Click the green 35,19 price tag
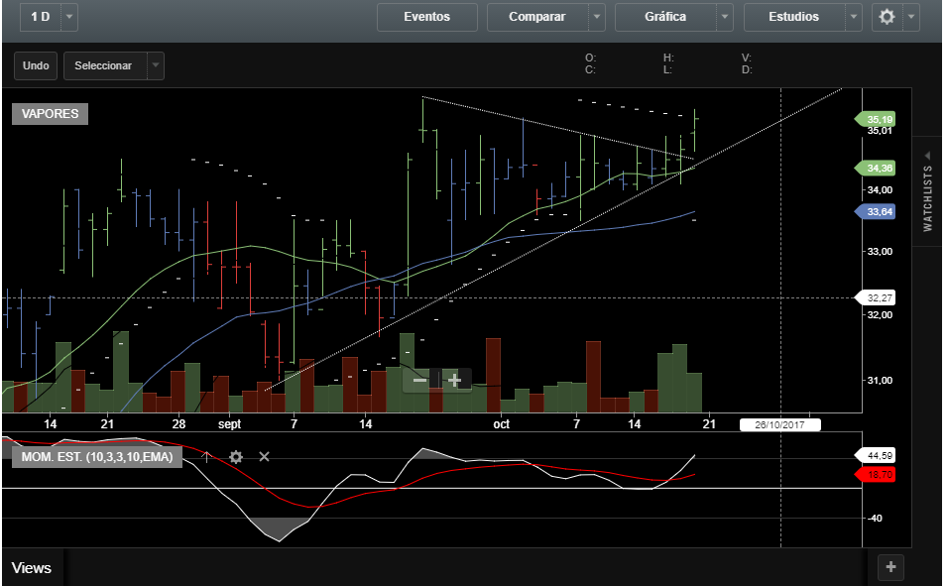The width and height of the screenshot is (948, 586). tap(880, 119)
